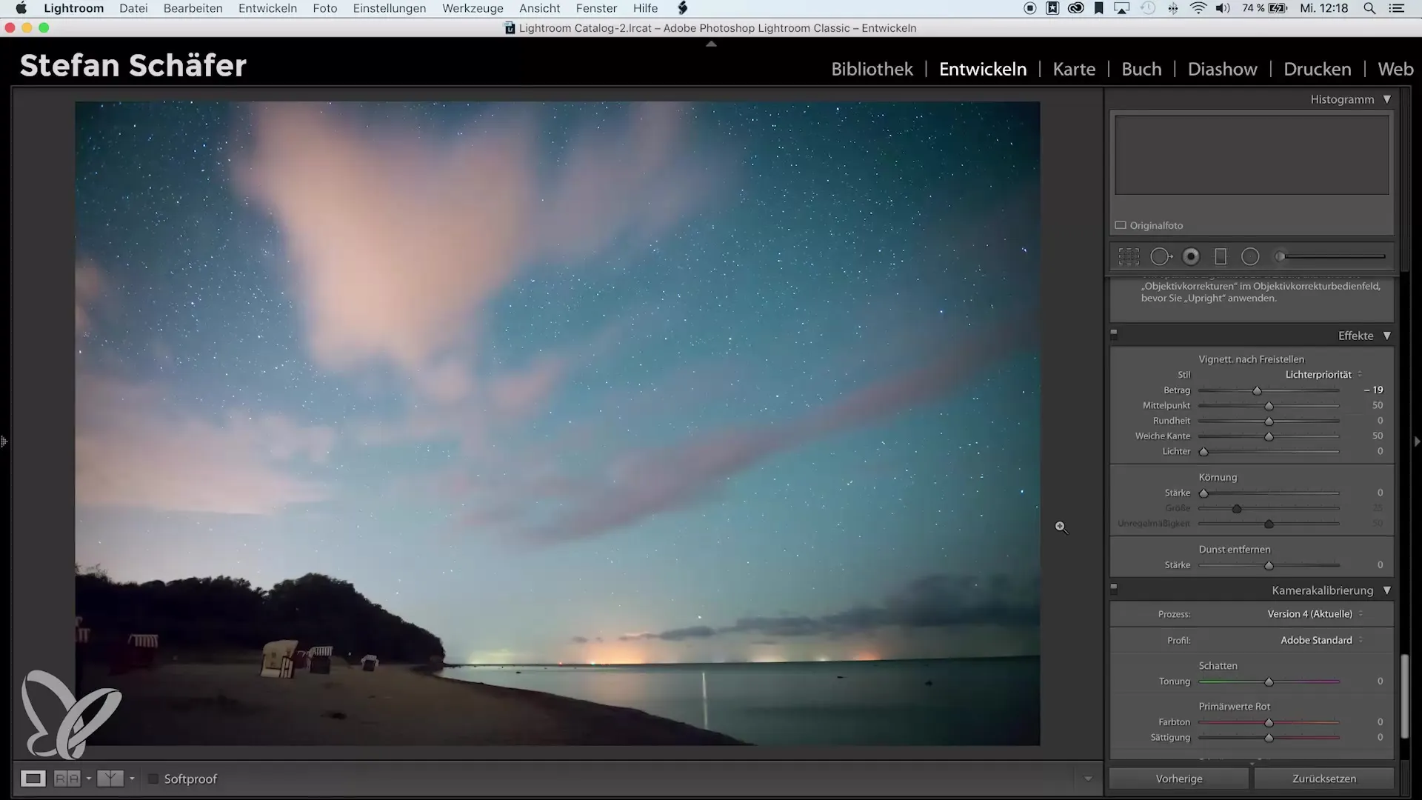
Task: Toggle the Originalfoto checkbox
Action: point(1121,225)
